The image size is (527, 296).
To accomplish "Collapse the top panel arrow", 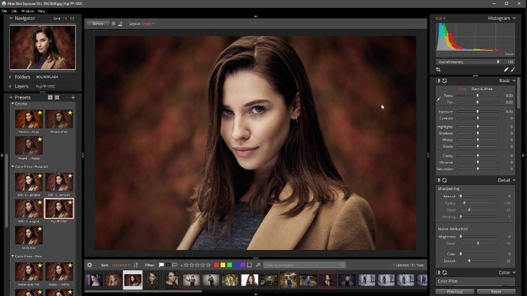I will [256, 16].
